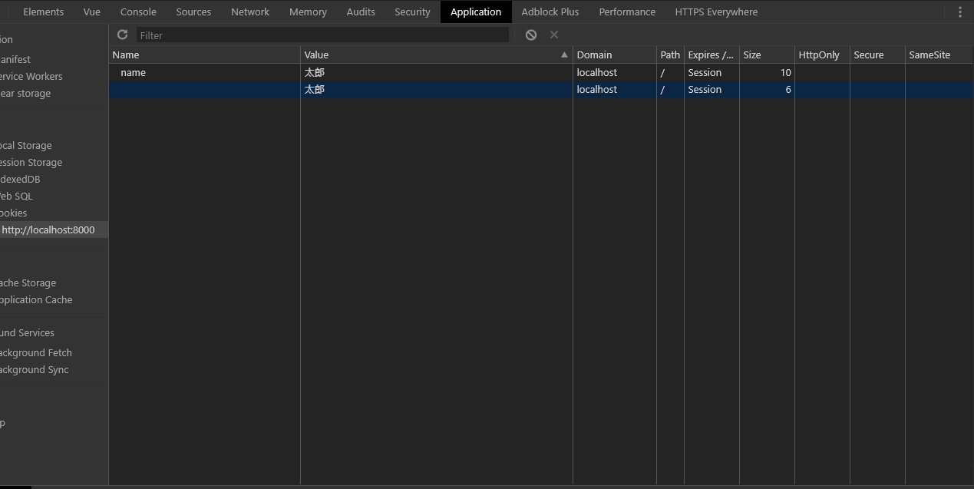
Task: Open the DevTools three-dot more options menu
Action: coord(959,12)
